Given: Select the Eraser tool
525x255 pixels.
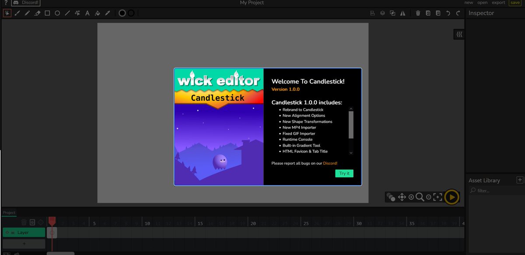Looking at the screenshot, I should coord(37,13).
